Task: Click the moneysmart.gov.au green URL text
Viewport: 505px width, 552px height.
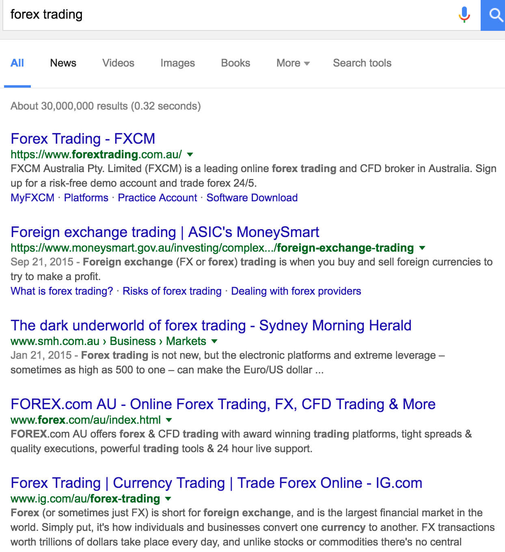Action: (212, 248)
